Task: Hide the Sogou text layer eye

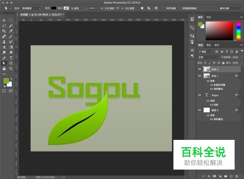Action: [199, 95]
